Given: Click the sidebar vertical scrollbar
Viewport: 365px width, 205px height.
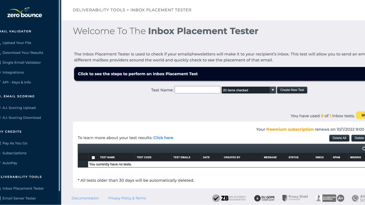Looking at the screenshot, I should [60, 95].
